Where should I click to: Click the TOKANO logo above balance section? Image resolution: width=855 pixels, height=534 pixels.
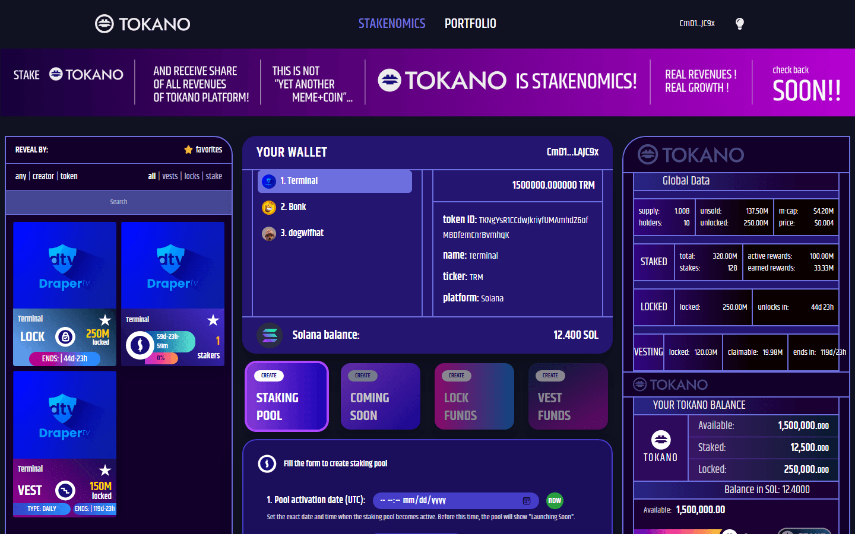[670, 384]
